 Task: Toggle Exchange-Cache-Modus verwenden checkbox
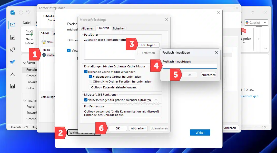(x=86, y=72)
